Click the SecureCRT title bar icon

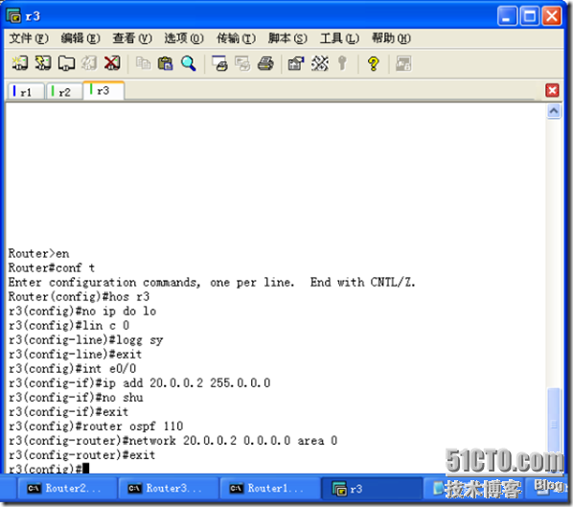point(13,15)
